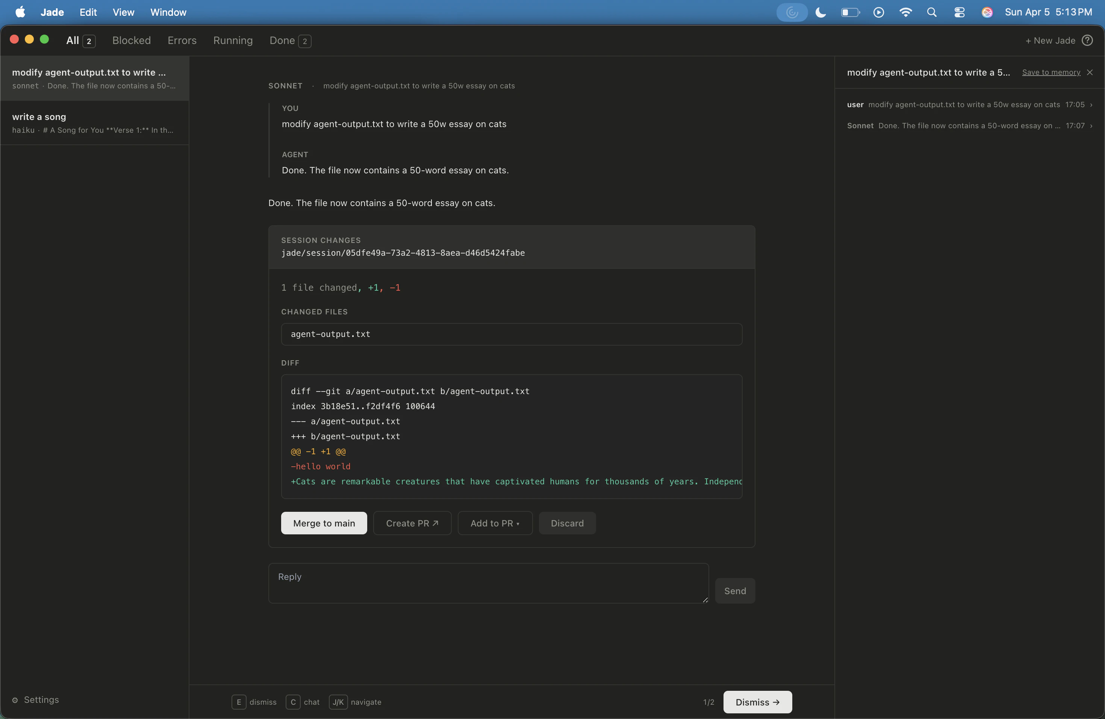This screenshot has height=719, width=1105.
Task: Switch to the Blocked tab
Action: pos(132,40)
